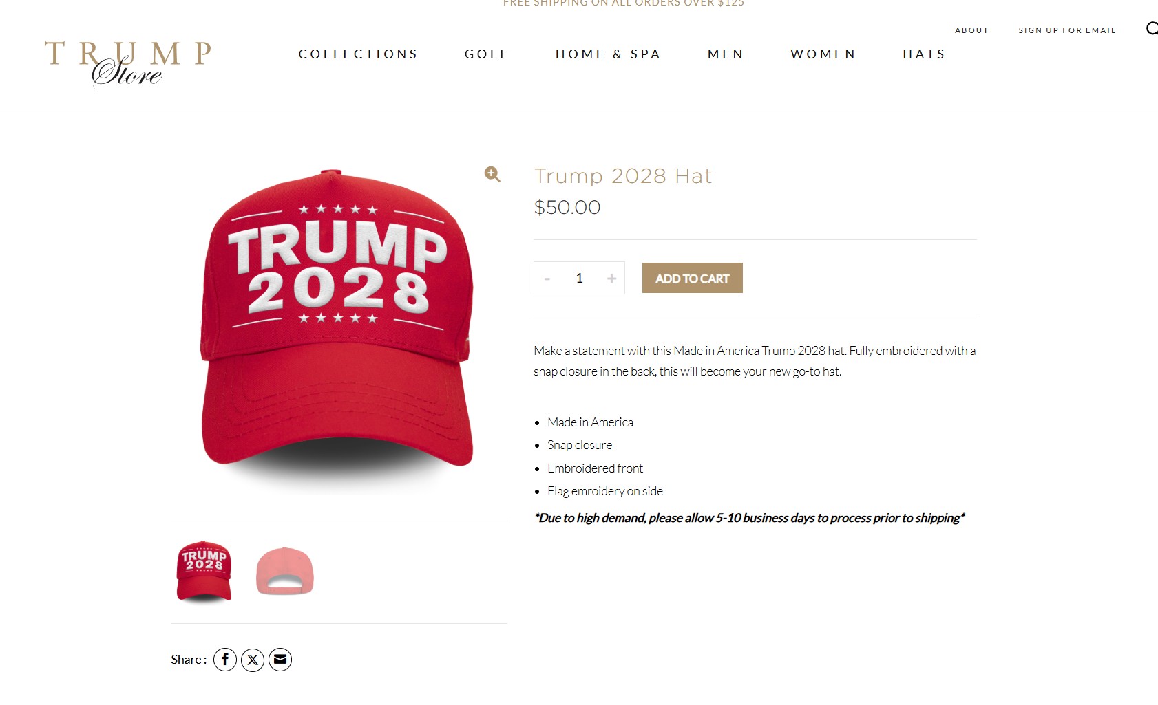
Task: Increase quantity with the plus button
Action: (x=611, y=279)
